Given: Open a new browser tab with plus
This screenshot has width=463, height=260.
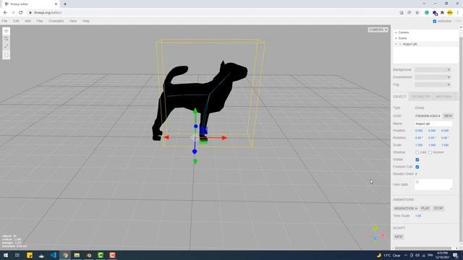Looking at the screenshot, I should [65, 4].
